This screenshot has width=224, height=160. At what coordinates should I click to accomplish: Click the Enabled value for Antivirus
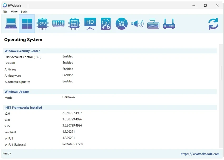pos(68,69)
